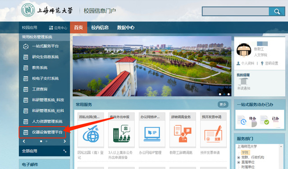Click the 已办 checkmark document icon

[x=265, y=120]
